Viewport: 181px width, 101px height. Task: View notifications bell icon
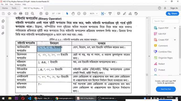[165, 8]
